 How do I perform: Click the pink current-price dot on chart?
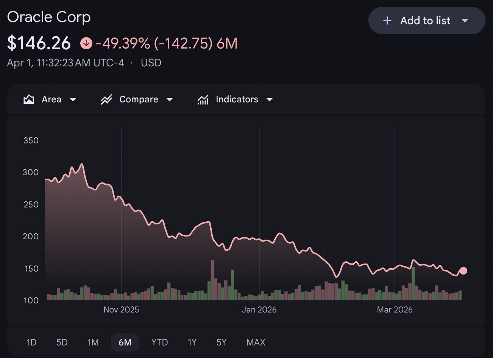point(463,271)
